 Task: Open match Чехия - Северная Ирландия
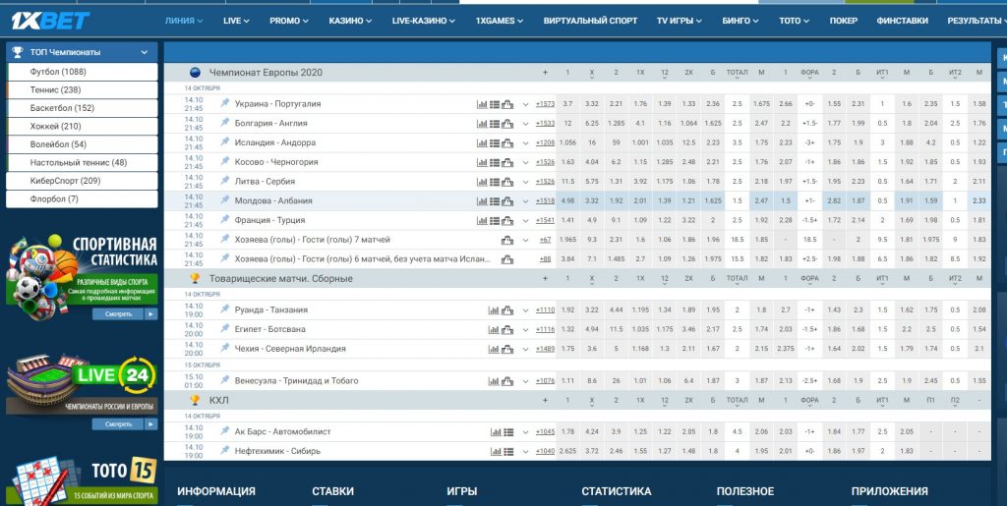290,349
